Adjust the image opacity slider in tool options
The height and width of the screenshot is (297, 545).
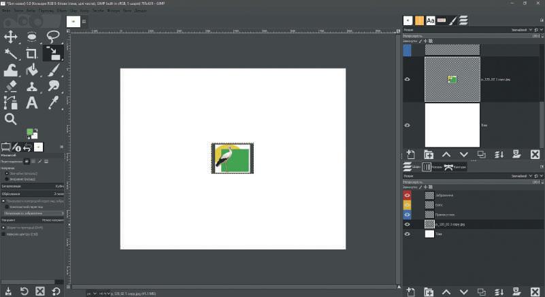[34, 213]
